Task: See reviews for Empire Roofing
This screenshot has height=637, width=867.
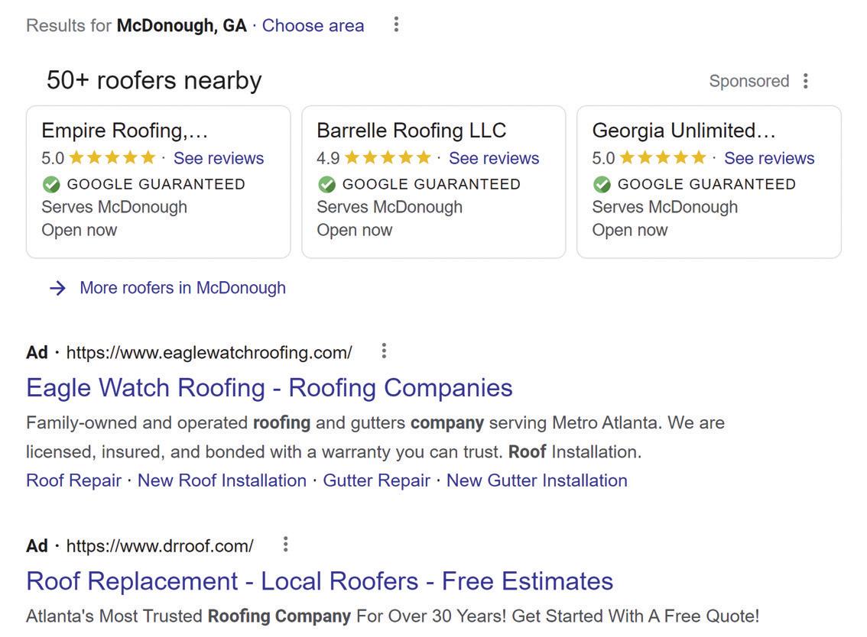Action: tap(218, 158)
